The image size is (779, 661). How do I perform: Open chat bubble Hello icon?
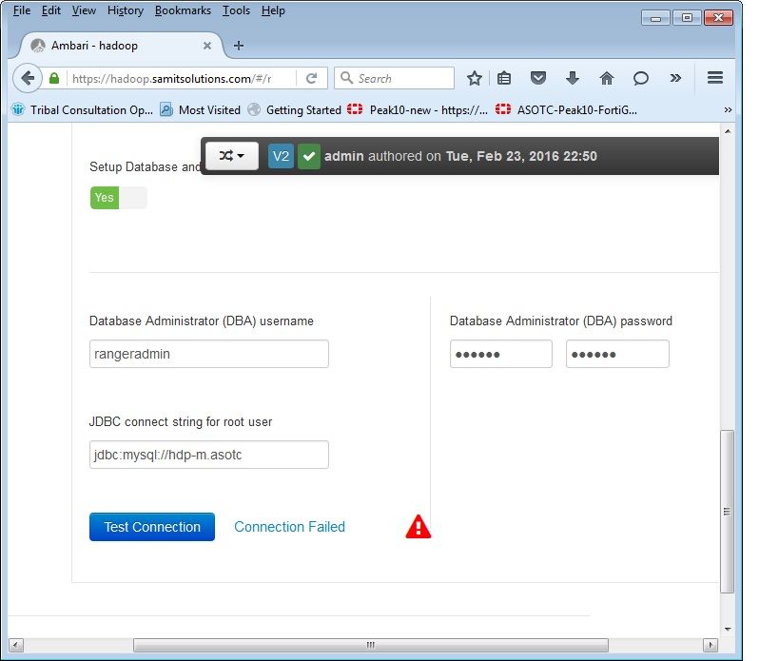pyautogui.click(x=641, y=78)
